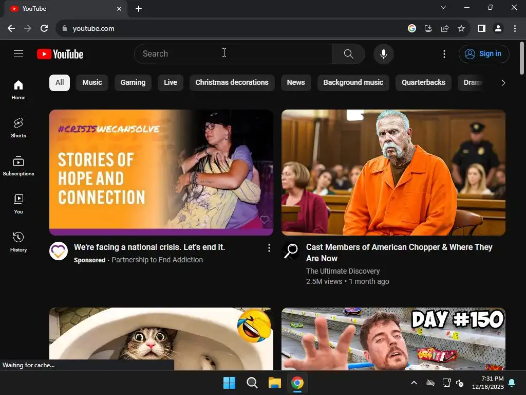Open 'We're facing a national crisis' title
This screenshot has height=395, width=526.
149,247
